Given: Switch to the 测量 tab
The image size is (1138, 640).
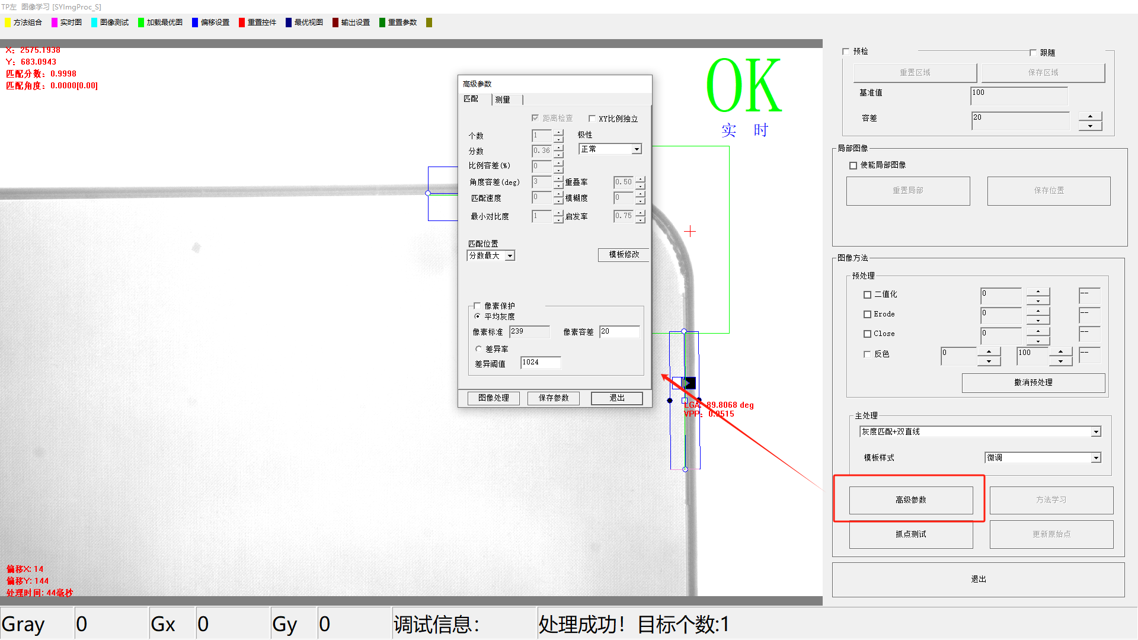Looking at the screenshot, I should 503,100.
